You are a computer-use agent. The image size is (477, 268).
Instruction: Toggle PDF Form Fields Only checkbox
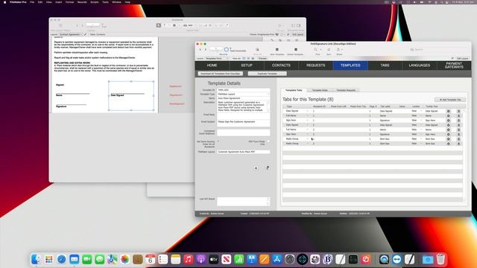point(268,141)
